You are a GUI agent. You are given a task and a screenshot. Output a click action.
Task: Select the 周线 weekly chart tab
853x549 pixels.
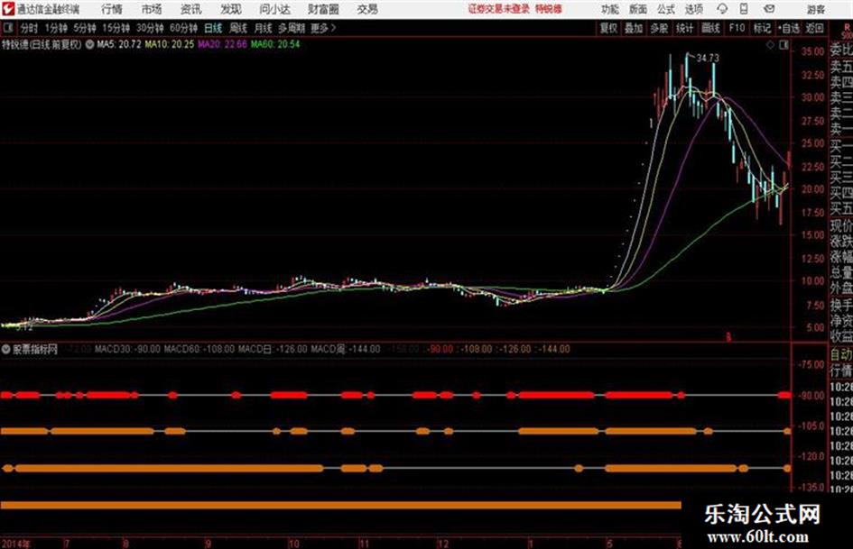238,28
